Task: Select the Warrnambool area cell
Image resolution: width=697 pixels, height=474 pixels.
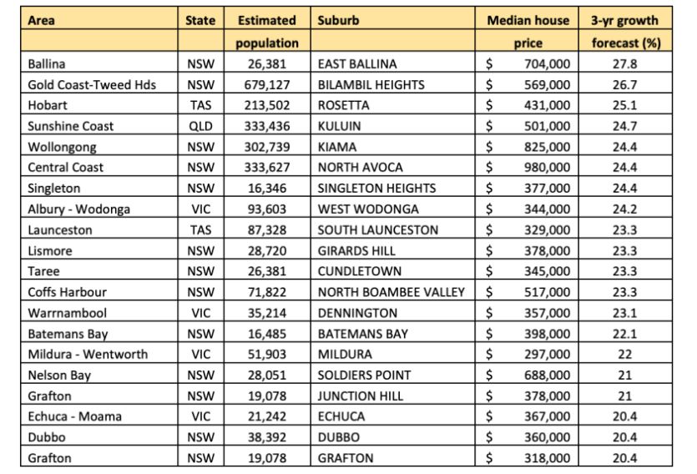Action: pyautogui.click(x=99, y=312)
